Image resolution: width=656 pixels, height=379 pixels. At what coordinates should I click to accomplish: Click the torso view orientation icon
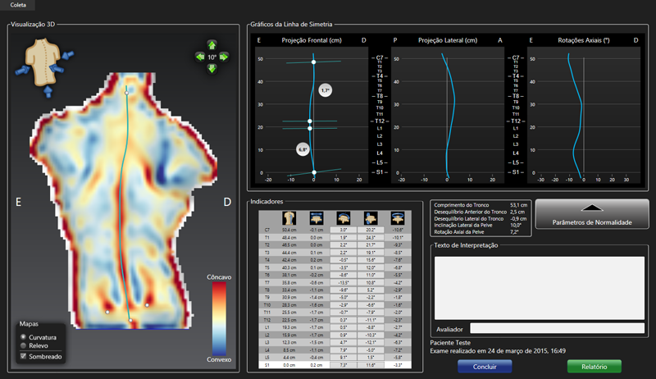click(x=43, y=62)
